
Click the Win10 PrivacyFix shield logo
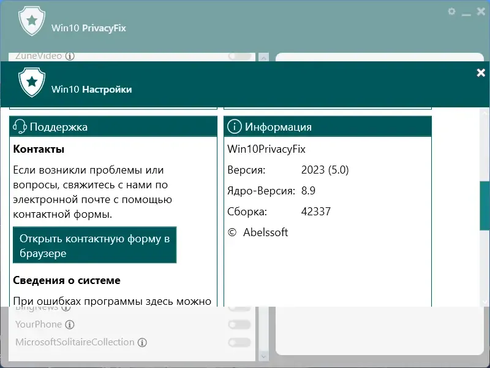click(31, 21)
